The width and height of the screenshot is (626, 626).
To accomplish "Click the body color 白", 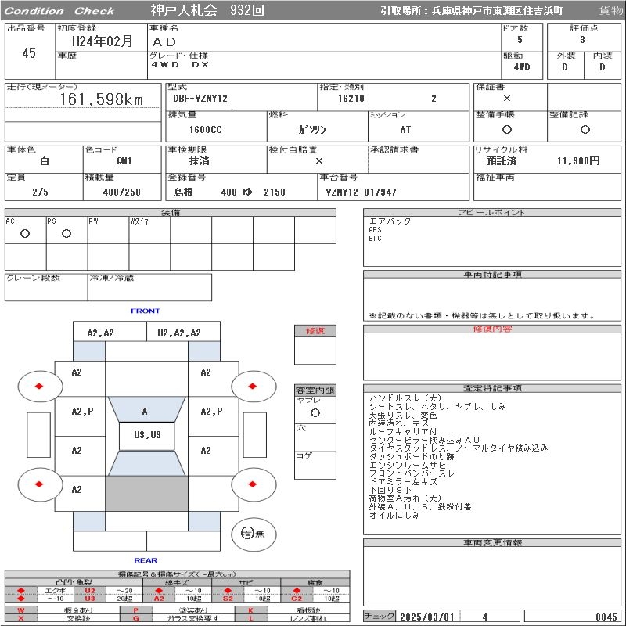I will click(x=45, y=161).
